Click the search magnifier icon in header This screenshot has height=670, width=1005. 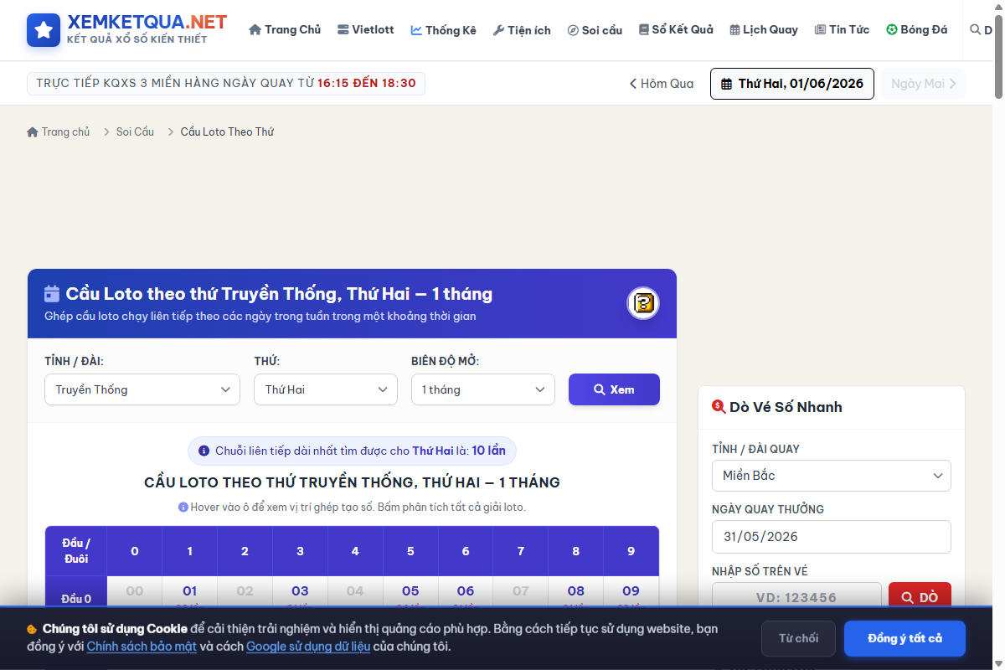(975, 29)
